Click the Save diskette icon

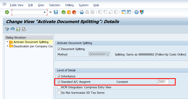click(x=56, y=12)
